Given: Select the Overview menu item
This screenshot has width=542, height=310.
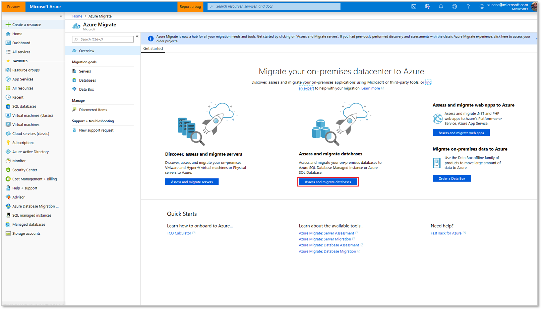Looking at the screenshot, I should click(x=103, y=51).
